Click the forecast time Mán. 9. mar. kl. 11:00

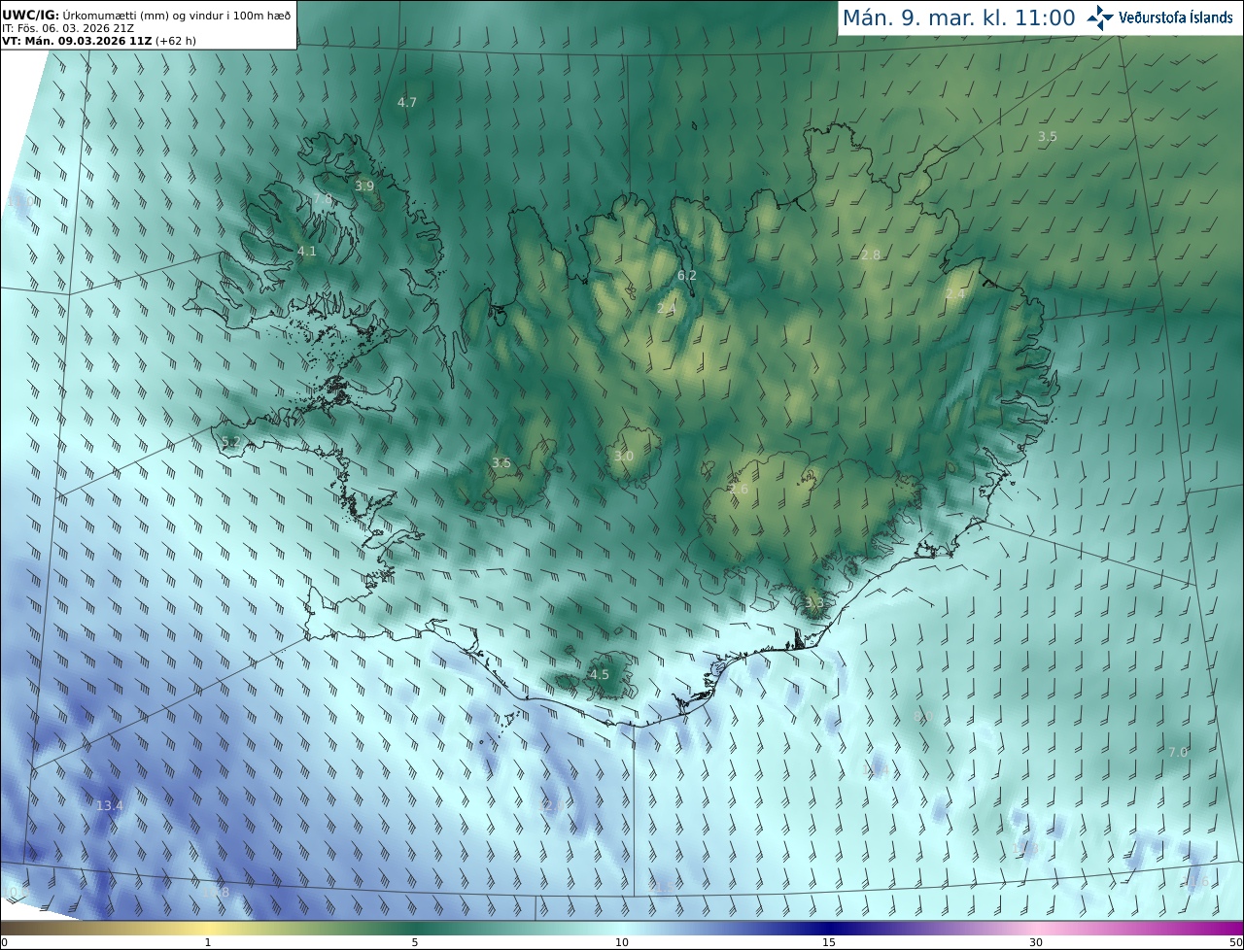tap(958, 17)
